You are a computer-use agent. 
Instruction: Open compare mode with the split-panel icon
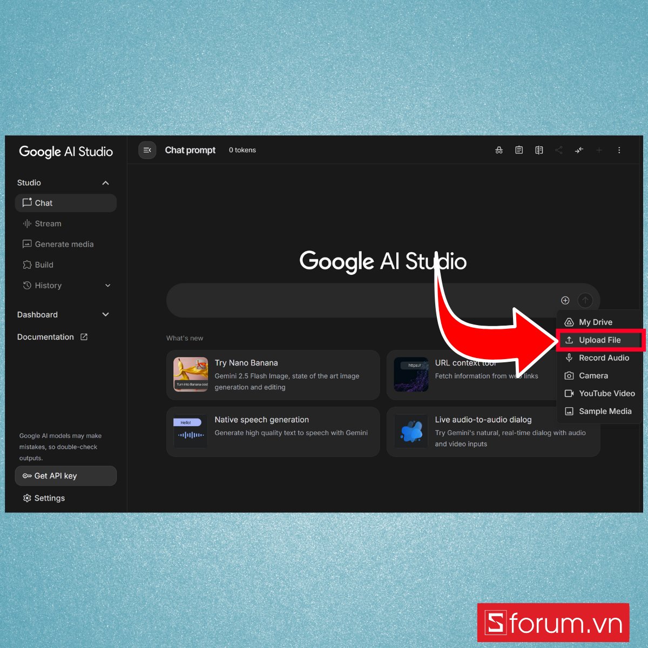(539, 150)
